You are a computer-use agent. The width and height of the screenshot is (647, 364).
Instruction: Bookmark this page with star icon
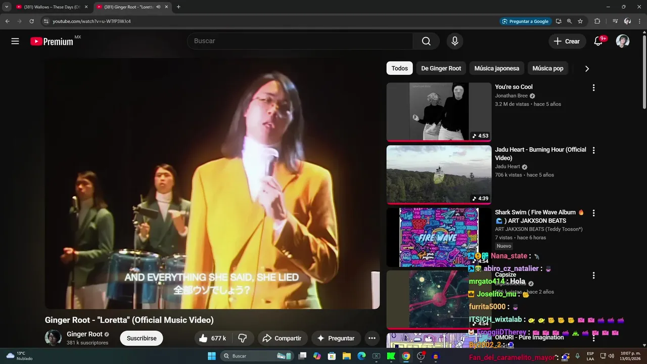(x=580, y=21)
